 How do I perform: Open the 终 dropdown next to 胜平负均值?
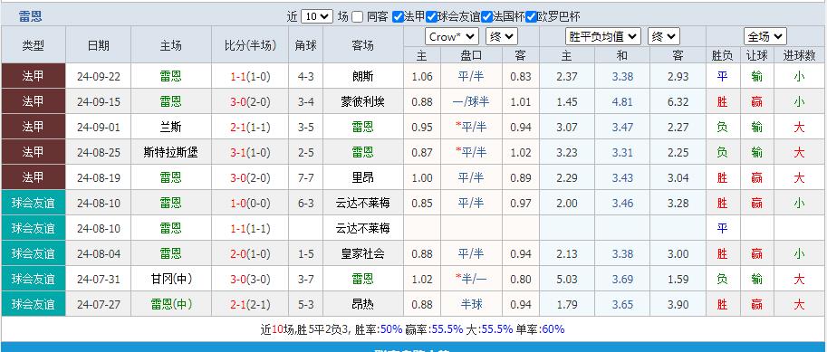pyautogui.click(x=663, y=36)
